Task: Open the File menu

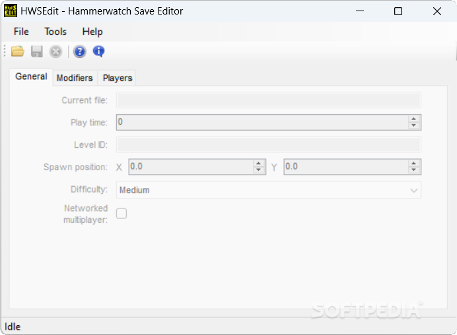Action: (21, 32)
